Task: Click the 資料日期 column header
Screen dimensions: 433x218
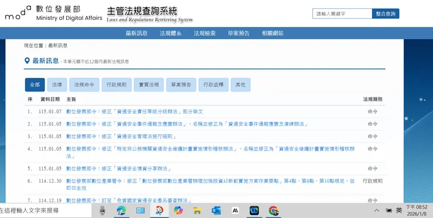Action: coord(50,99)
